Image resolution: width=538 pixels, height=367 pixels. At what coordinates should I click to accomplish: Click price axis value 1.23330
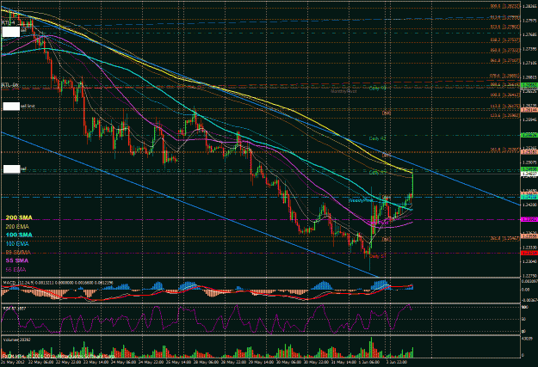tap(529, 247)
